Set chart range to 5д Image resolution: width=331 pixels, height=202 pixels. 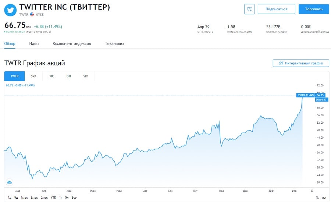click(16, 198)
